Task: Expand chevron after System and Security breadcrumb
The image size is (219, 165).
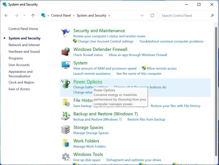Action: (x=109, y=15)
